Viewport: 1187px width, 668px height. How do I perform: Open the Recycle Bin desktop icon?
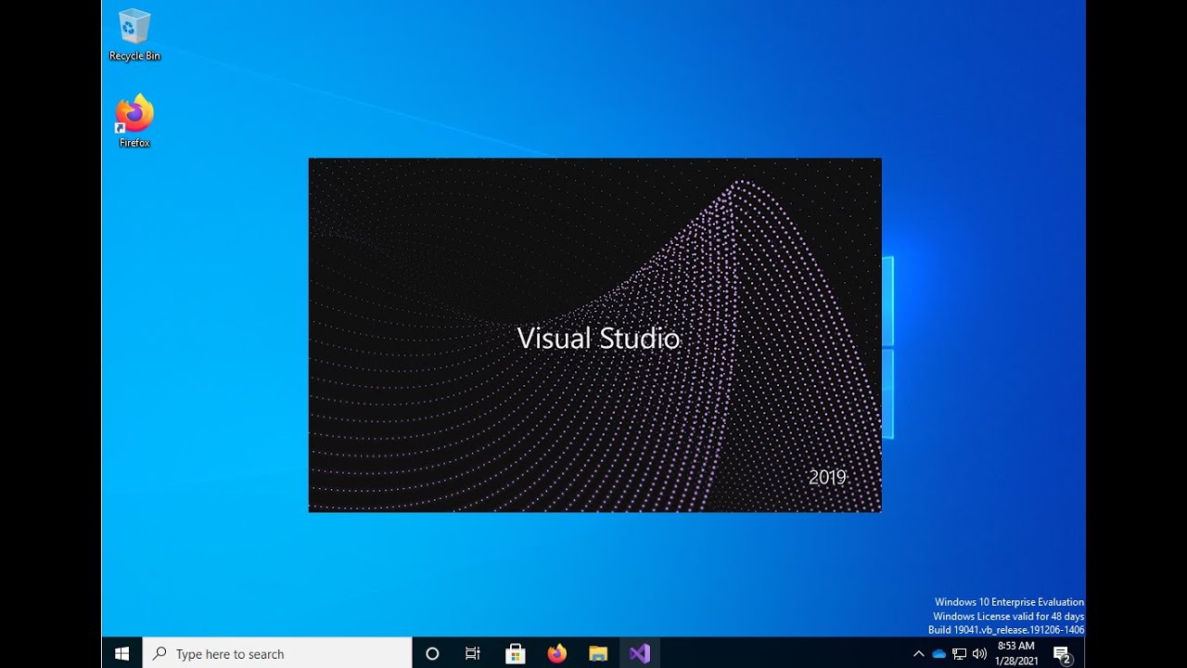tap(134, 35)
